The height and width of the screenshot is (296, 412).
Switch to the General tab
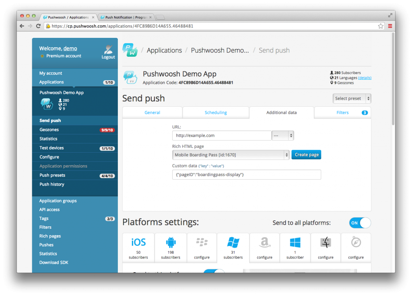pyautogui.click(x=152, y=113)
